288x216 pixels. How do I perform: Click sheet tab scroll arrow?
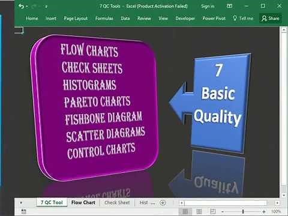coord(21,203)
